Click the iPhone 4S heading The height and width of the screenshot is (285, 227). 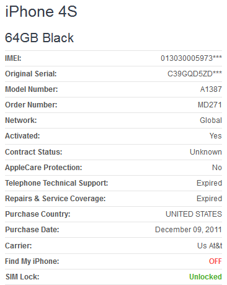click(x=41, y=11)
